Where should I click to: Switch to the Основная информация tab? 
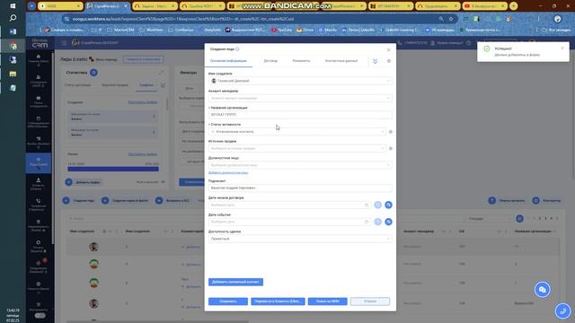tap(228, 61)
